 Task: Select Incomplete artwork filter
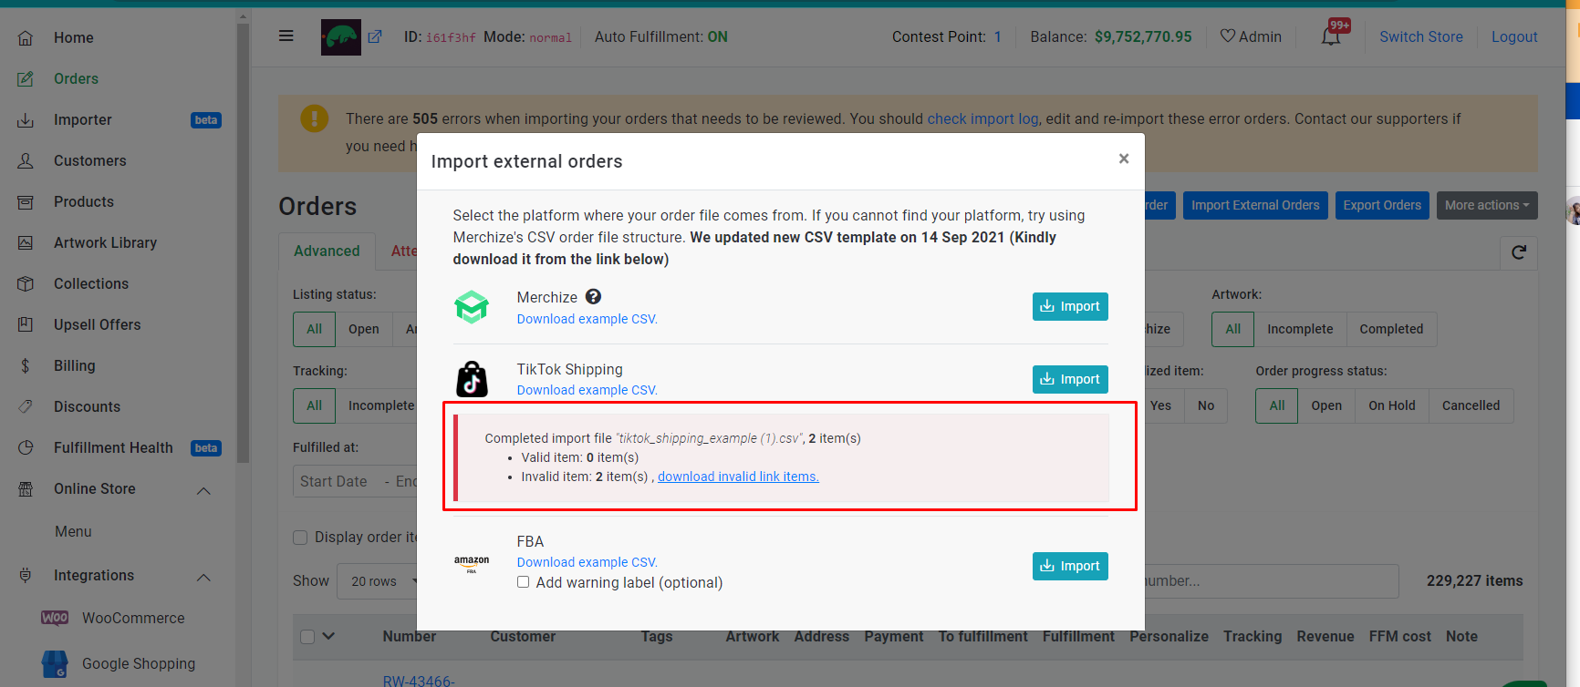coord(1300,329)
